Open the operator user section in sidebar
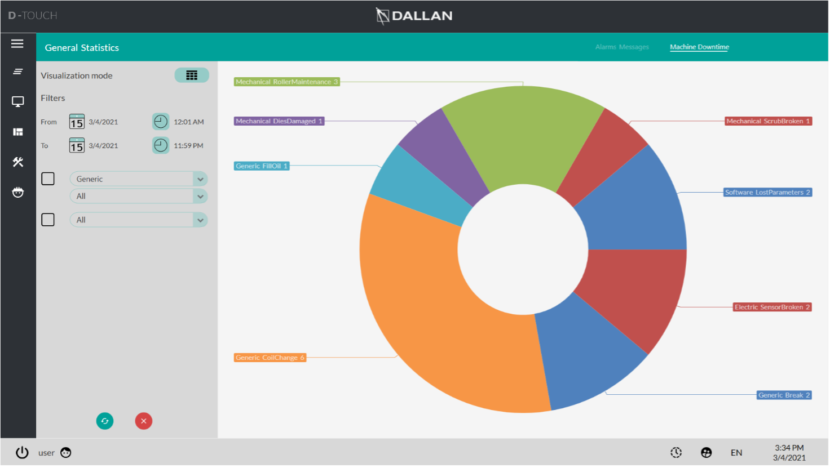The width and height of the screenshot is (830, 468). [x=17, y=192]
